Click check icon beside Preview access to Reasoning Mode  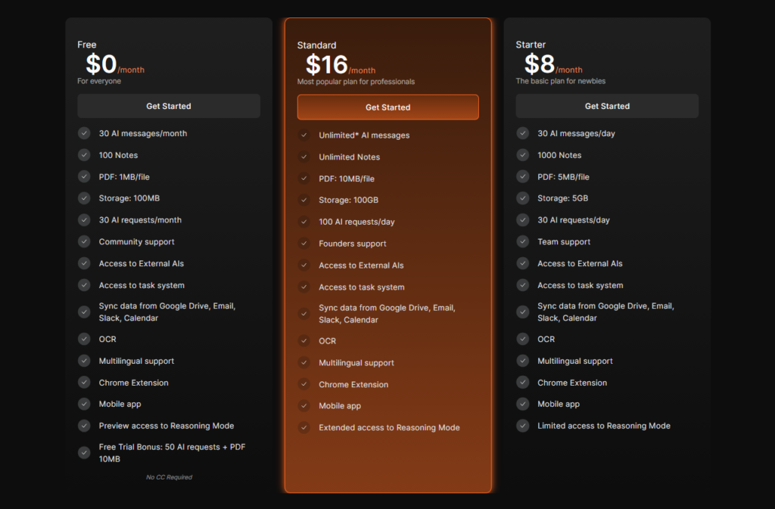84,426
